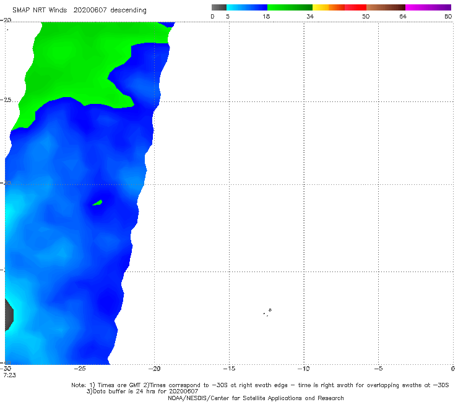The image size is (458, 402).
Task: Select the magenta-purple 64–80 color bar segment
Action: point(428,7)
